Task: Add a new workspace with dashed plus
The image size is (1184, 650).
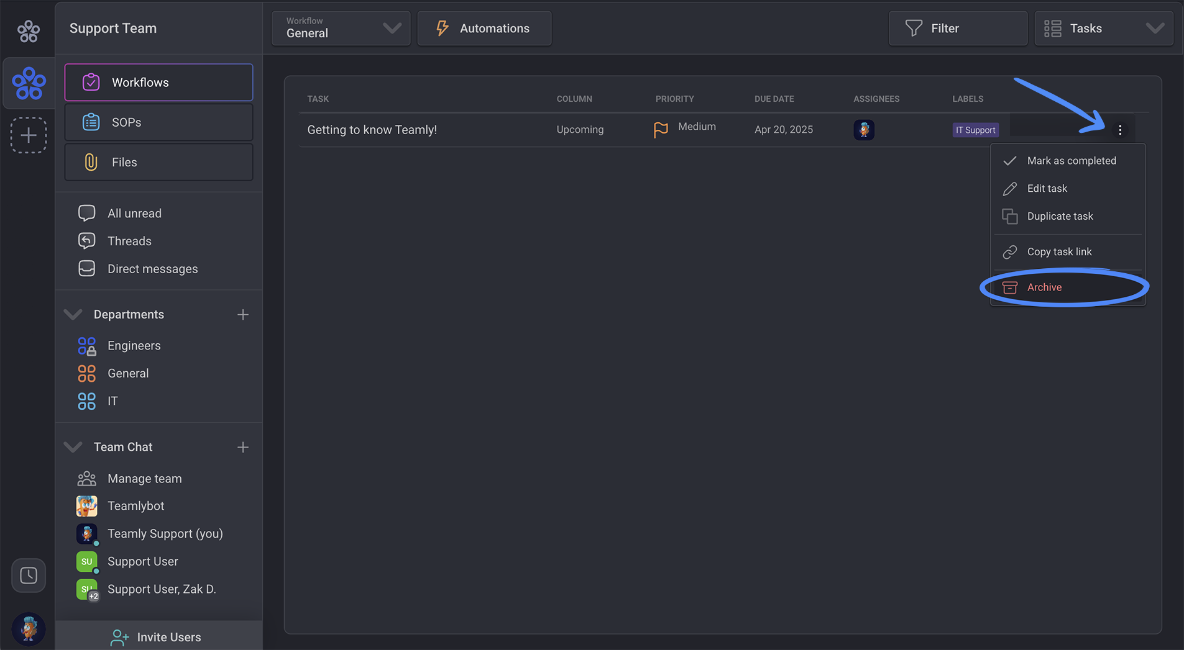Action: pyautogui.click(x=29, y=135)
